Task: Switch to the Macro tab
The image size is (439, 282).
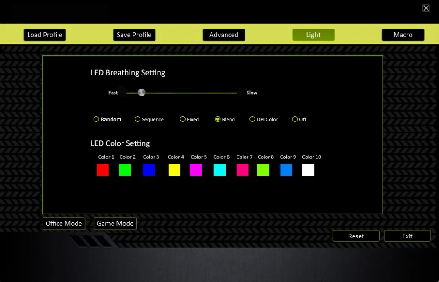Action: (403, 35)
